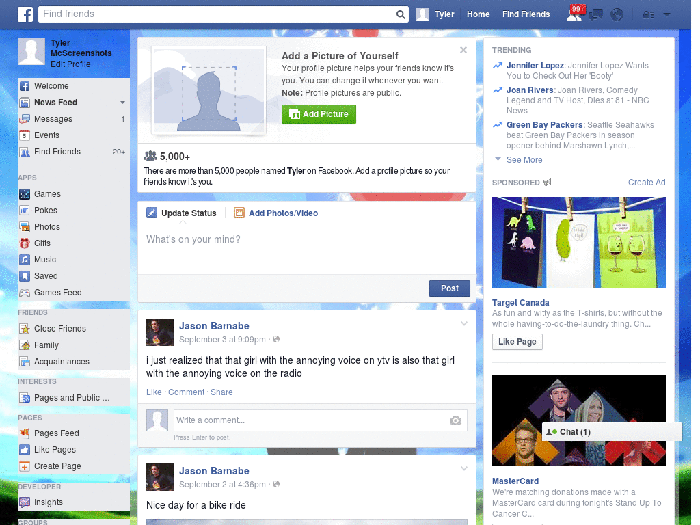Click the Pages Feed icon

click(25, 433)
